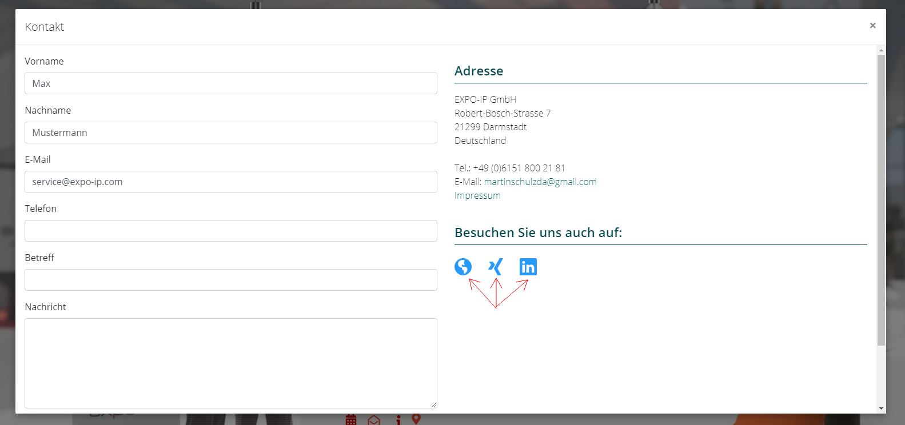Click into the Nachricht text area
This screenshot has width=905, height=425.
point(231,363)
